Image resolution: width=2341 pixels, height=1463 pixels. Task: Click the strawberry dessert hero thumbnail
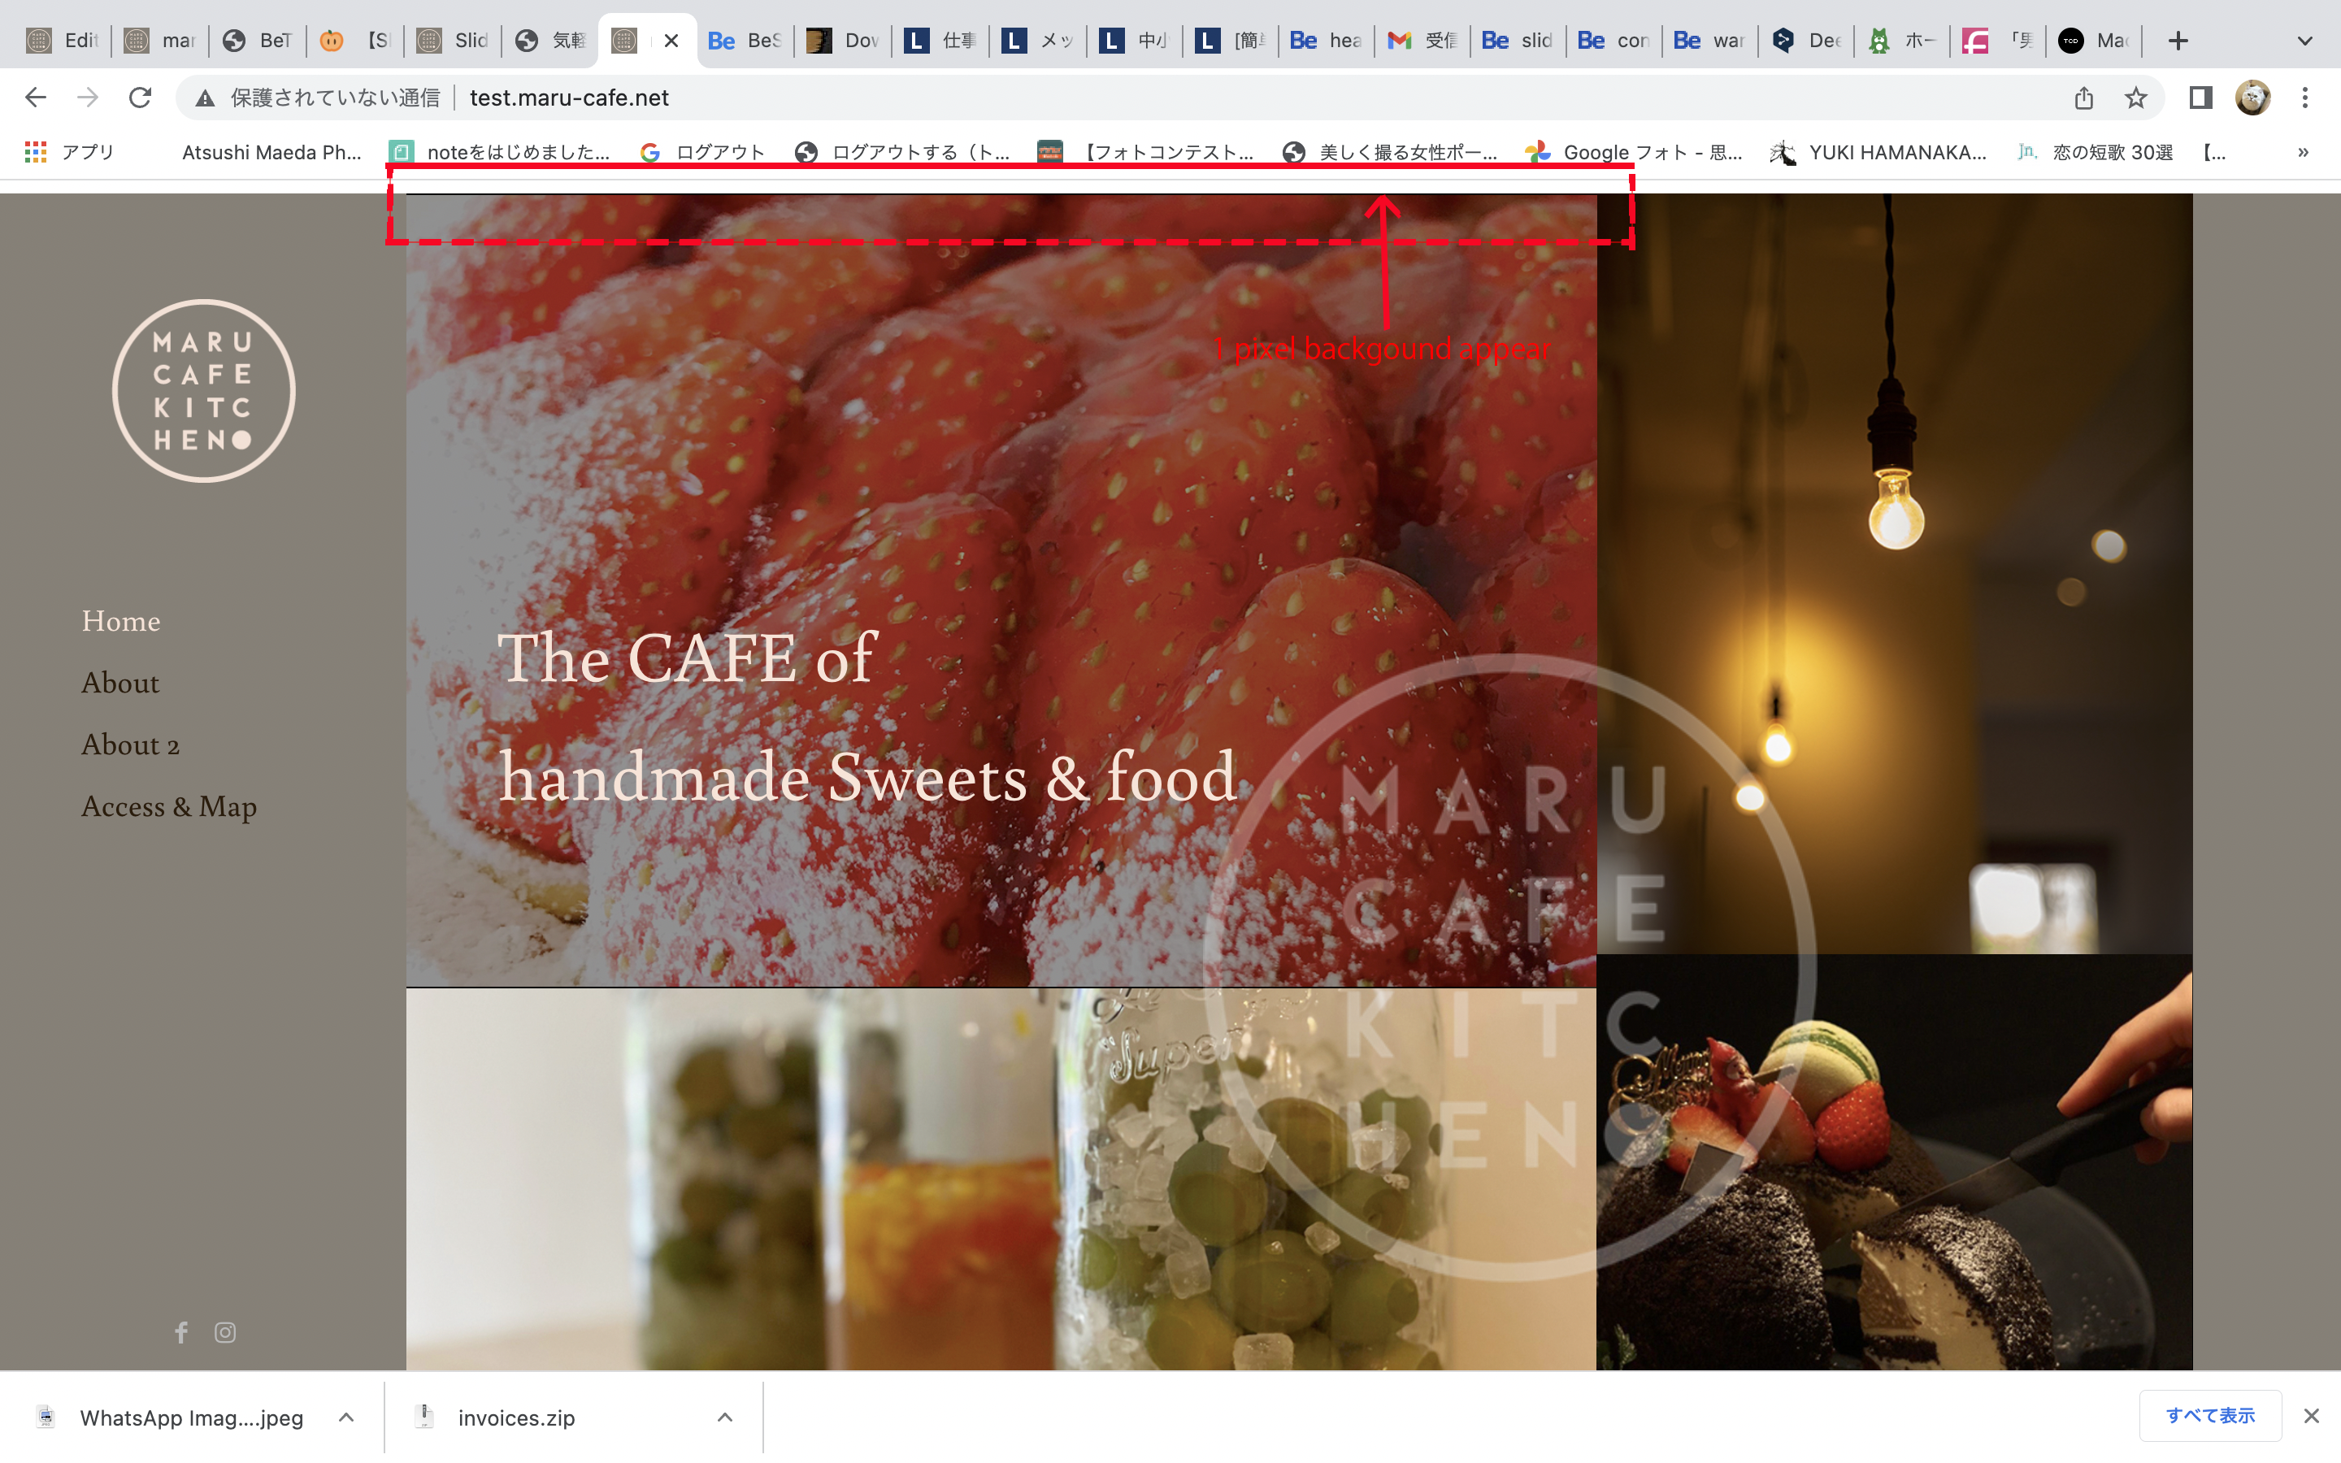pyautogui.click(x=1003, y=590)
